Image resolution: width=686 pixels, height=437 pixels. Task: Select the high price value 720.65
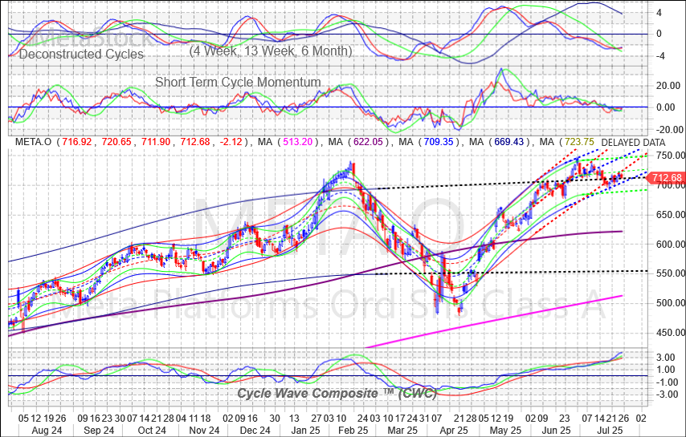point(116,142)
